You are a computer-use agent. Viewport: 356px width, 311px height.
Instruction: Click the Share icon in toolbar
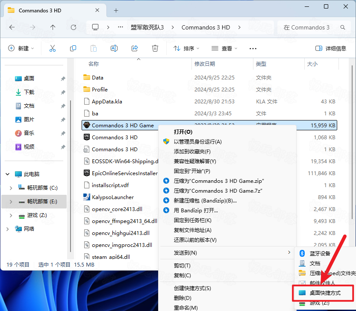(135, 48)
